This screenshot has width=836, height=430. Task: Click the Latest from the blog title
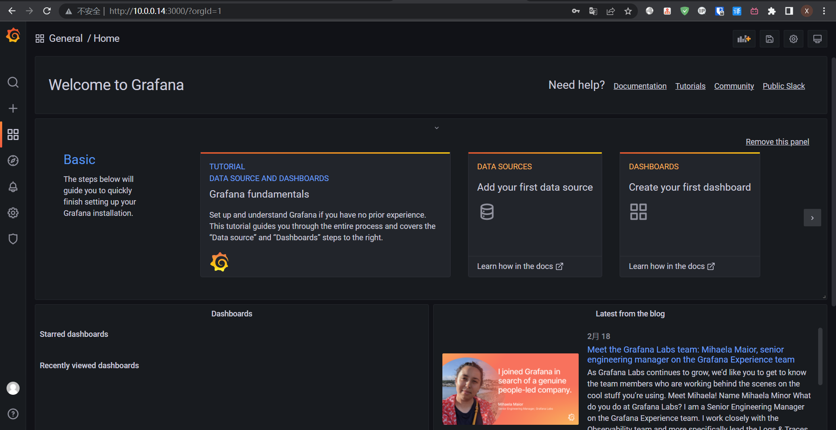(x=630, y=314)
